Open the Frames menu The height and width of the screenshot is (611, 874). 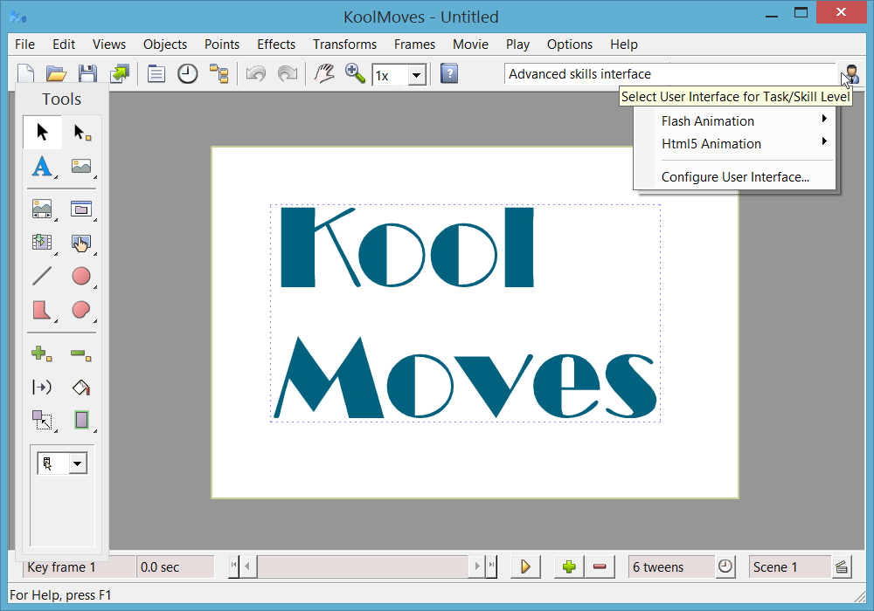tap(414, 45)
